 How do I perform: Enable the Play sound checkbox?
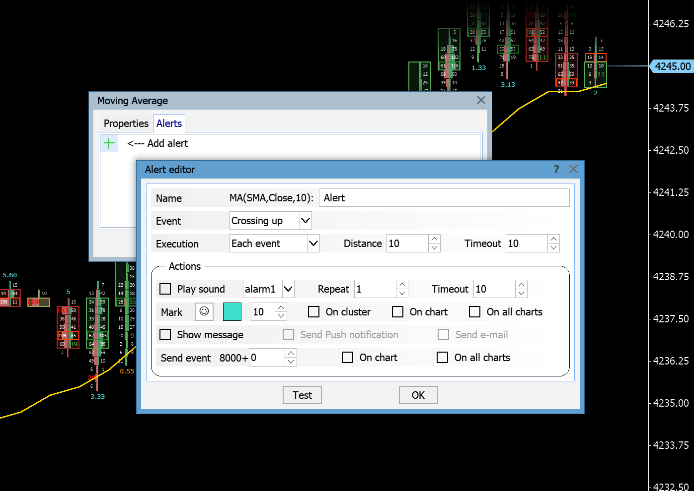tap(165, 289)
